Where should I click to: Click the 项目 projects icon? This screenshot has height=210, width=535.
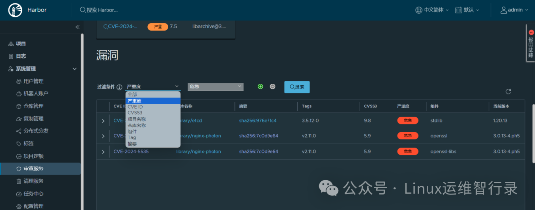(11, 44)
